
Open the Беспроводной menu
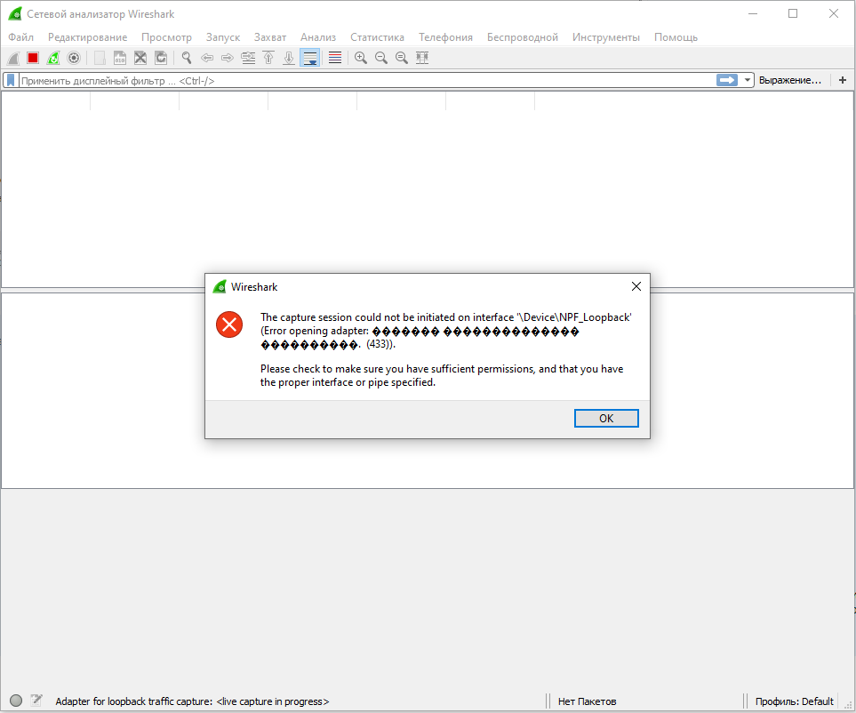[x=523, y=37]
